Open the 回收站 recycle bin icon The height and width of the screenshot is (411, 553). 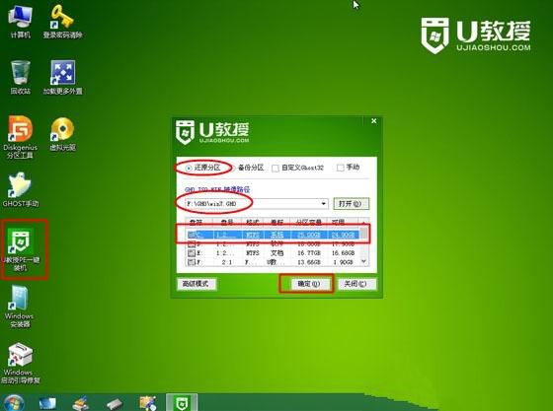20,77
